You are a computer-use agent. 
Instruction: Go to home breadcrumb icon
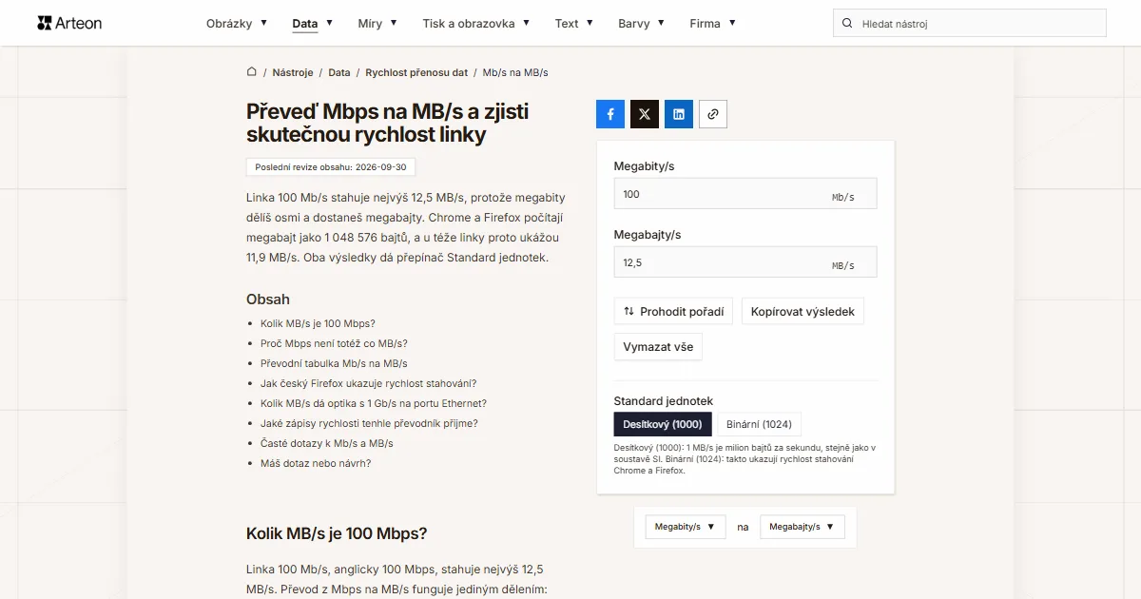coord(252,72)
